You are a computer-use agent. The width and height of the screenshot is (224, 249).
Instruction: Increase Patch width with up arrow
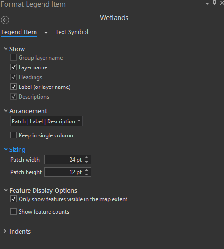[x=86, y=157]
